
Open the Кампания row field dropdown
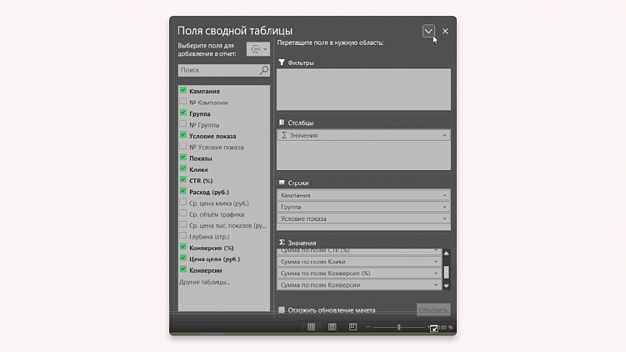444,195
